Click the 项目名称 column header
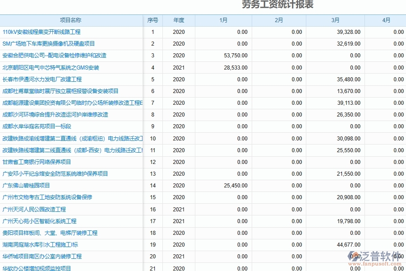This screenshot has height=271, width=406. (x=71, y=20)
